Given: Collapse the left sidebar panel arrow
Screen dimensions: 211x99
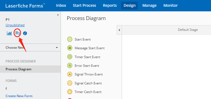Looking at the screenshot, I should [58, 15].
